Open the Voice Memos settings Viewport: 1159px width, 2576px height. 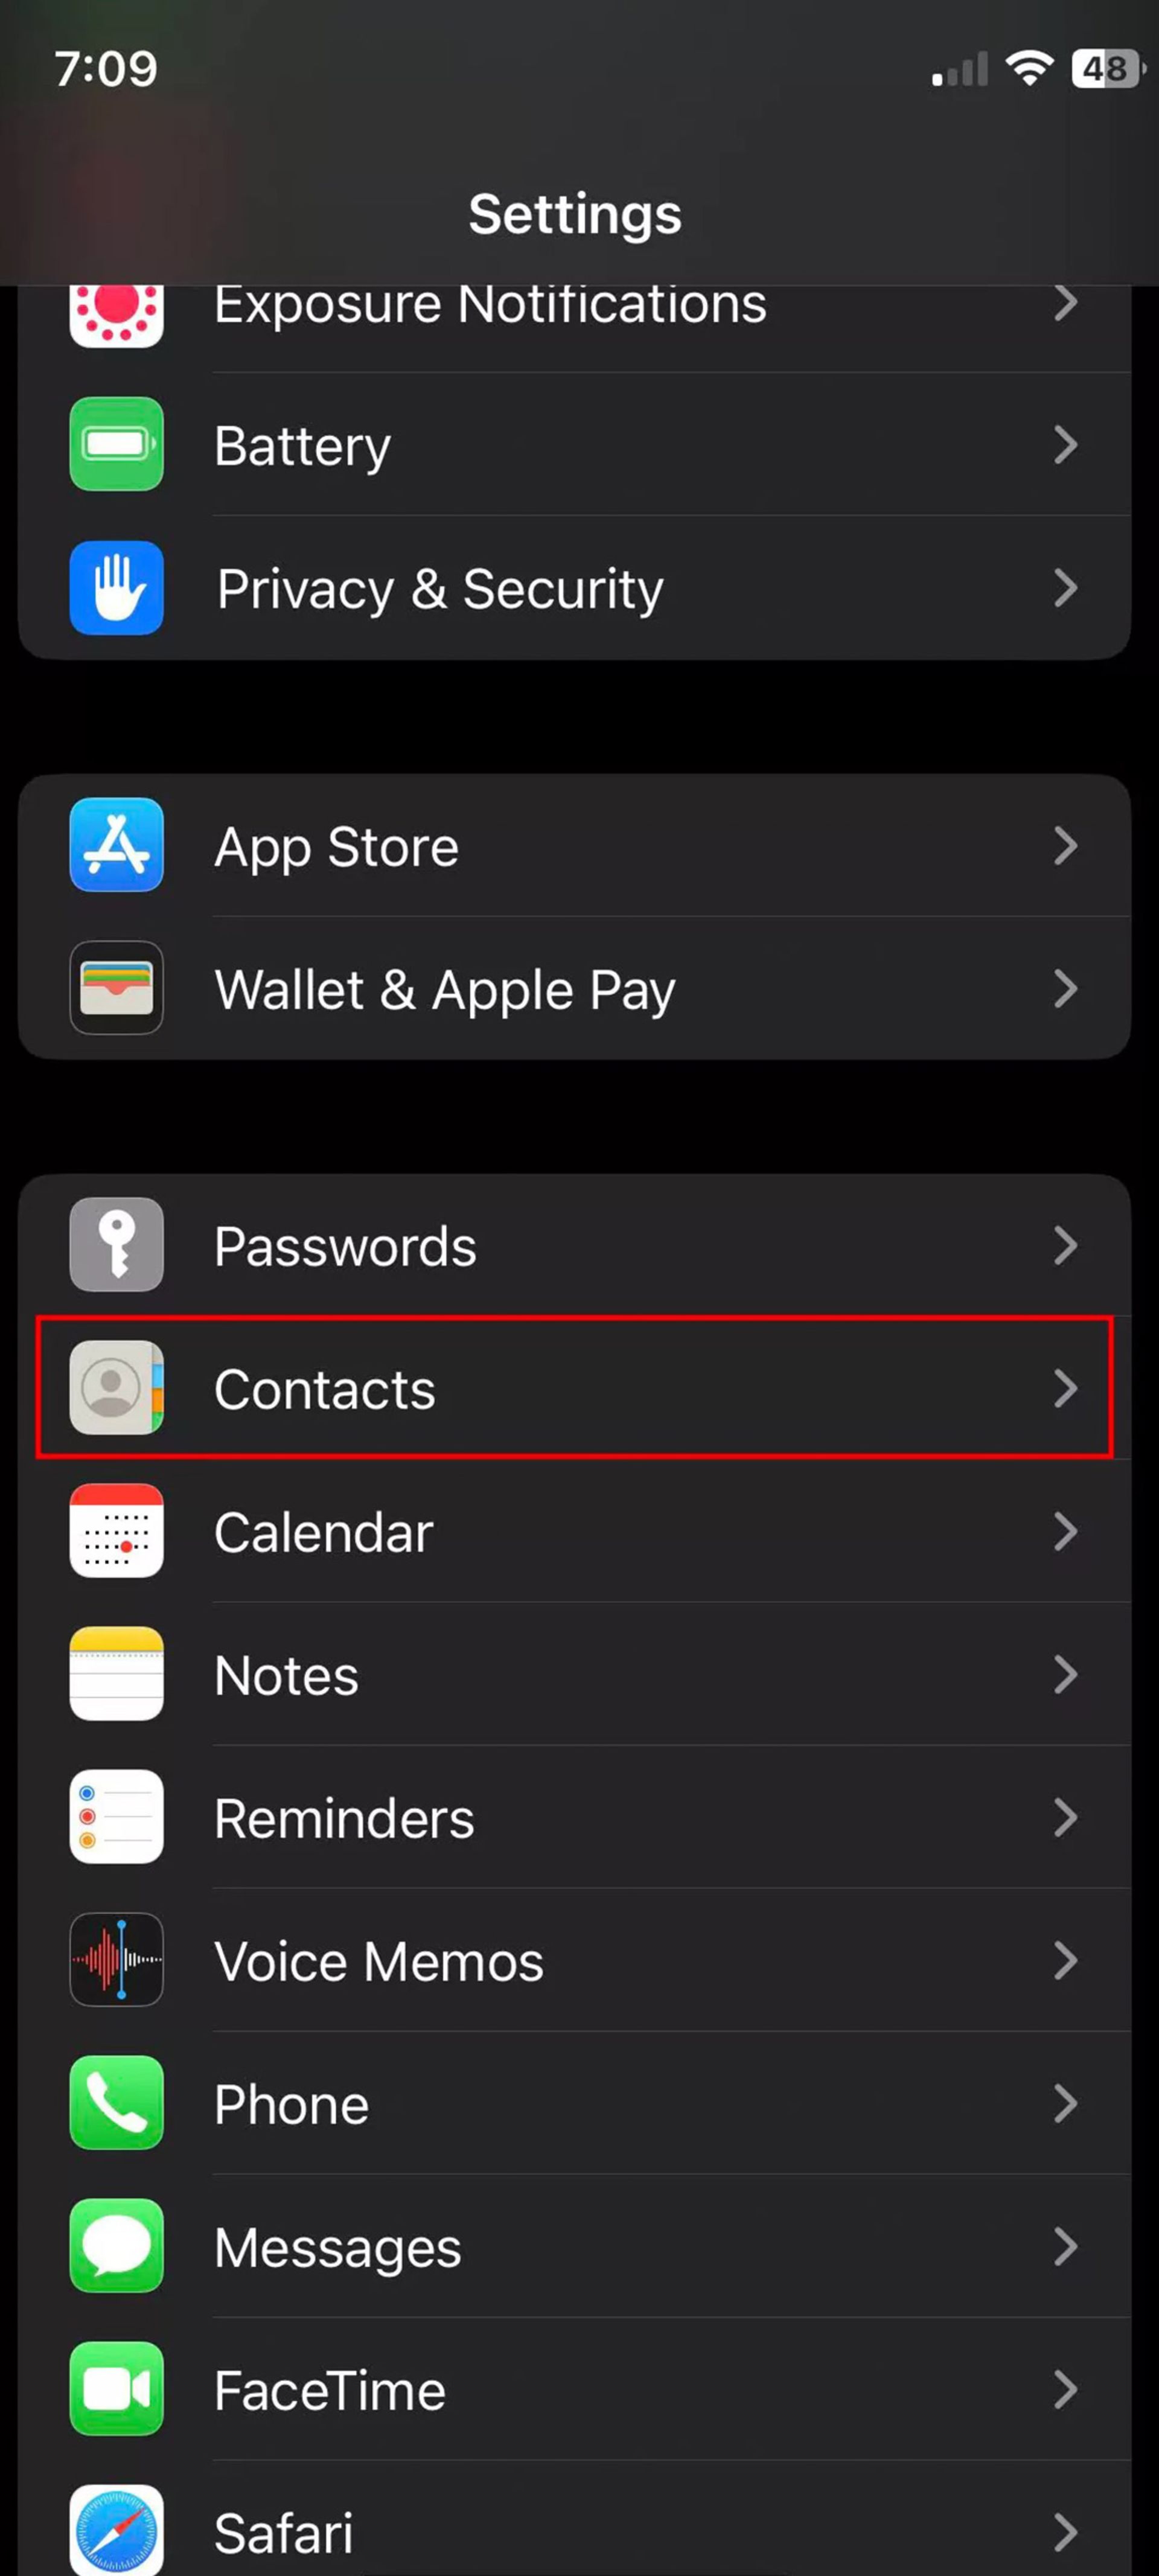click(579, 1960)
